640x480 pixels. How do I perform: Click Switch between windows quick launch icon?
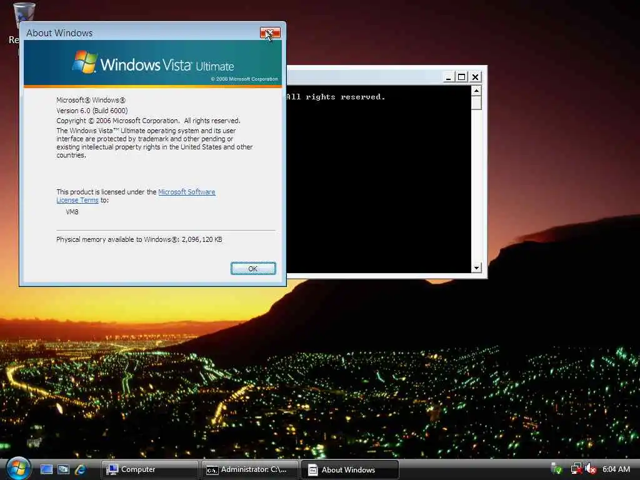(x=63, y=469)
